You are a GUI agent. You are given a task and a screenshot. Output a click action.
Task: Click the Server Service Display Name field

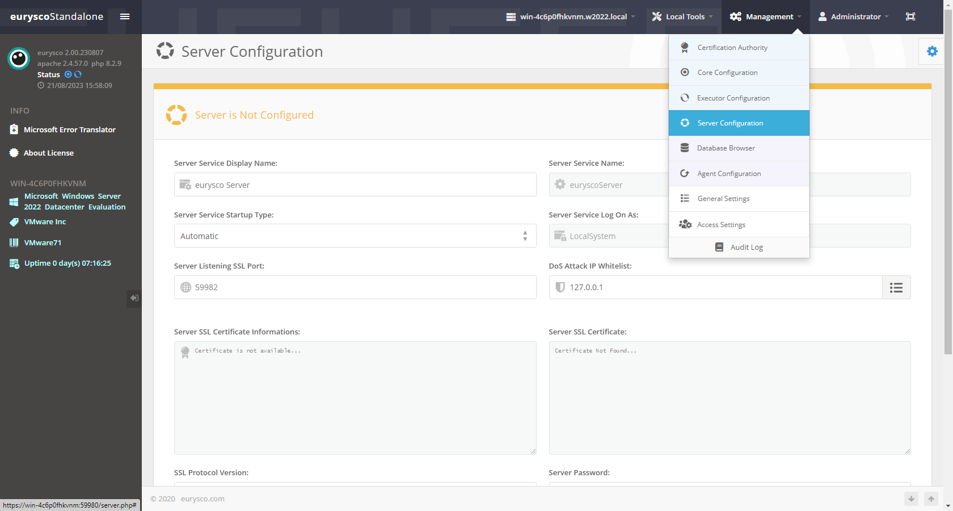pyautogui.click(x=355, y=185)
